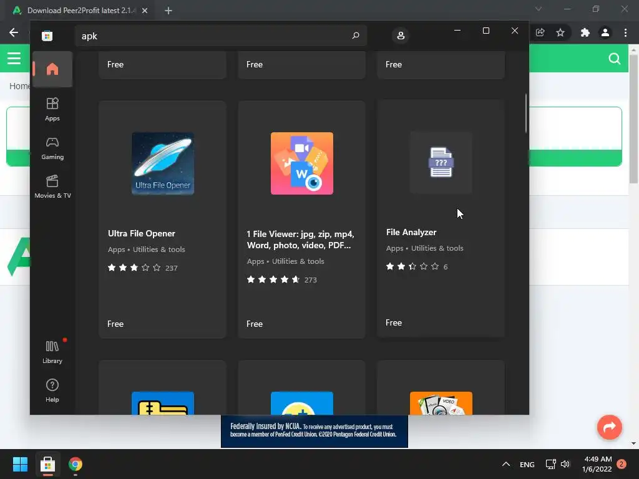Close the Peer2Profit Chrome tab

[x=145, y=11]
